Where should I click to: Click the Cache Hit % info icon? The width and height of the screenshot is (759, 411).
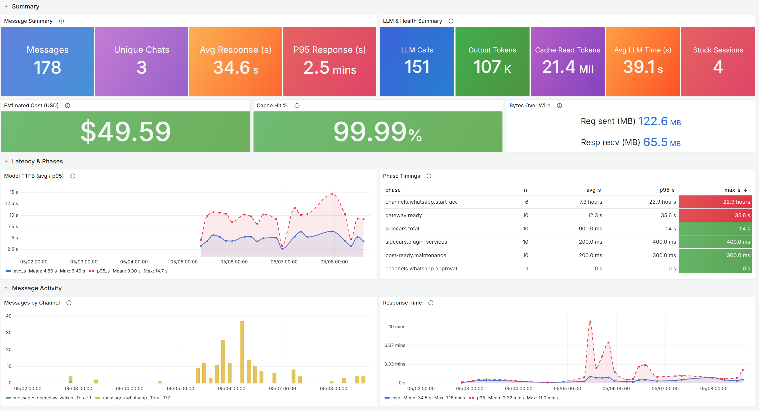(297, 105)
